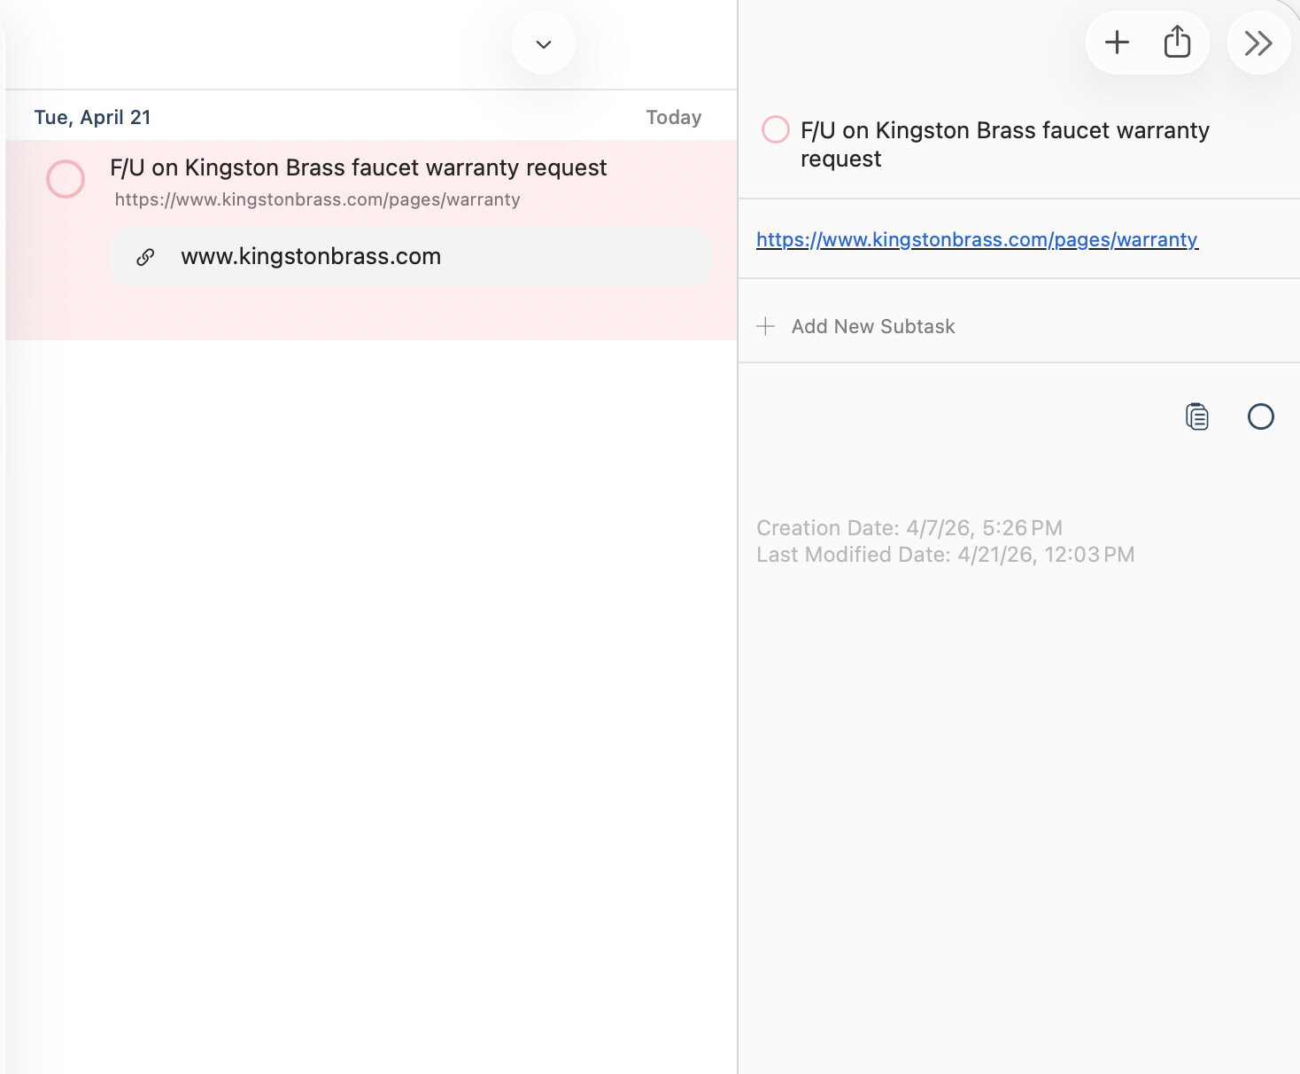Click the dark circle icon beside clipboard
Image resolution: width=1300 pixels, height=1074 pixels.
click(x=1260, y=416)
